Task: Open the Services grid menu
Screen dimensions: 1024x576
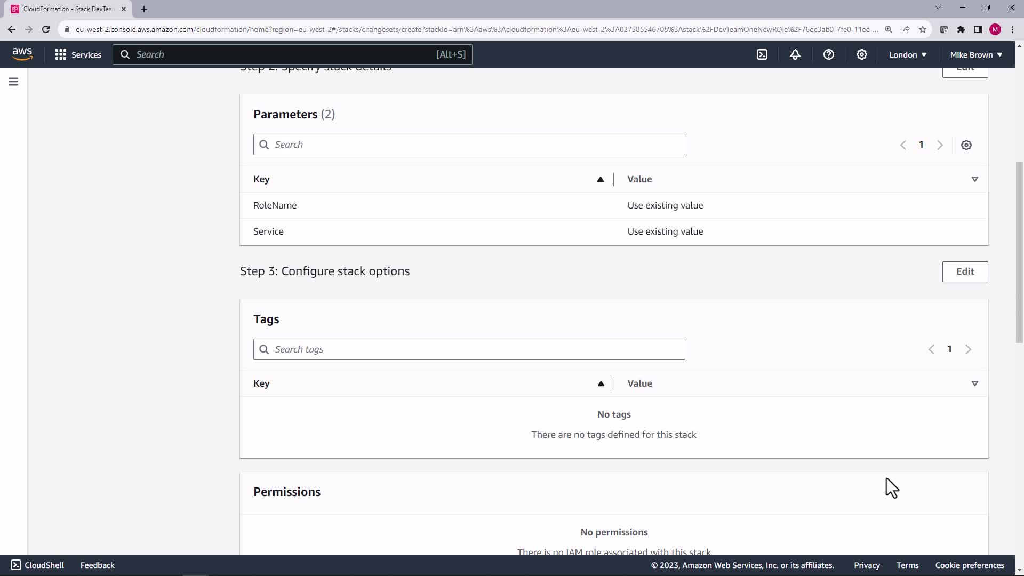Action: (x=78, y=54)
